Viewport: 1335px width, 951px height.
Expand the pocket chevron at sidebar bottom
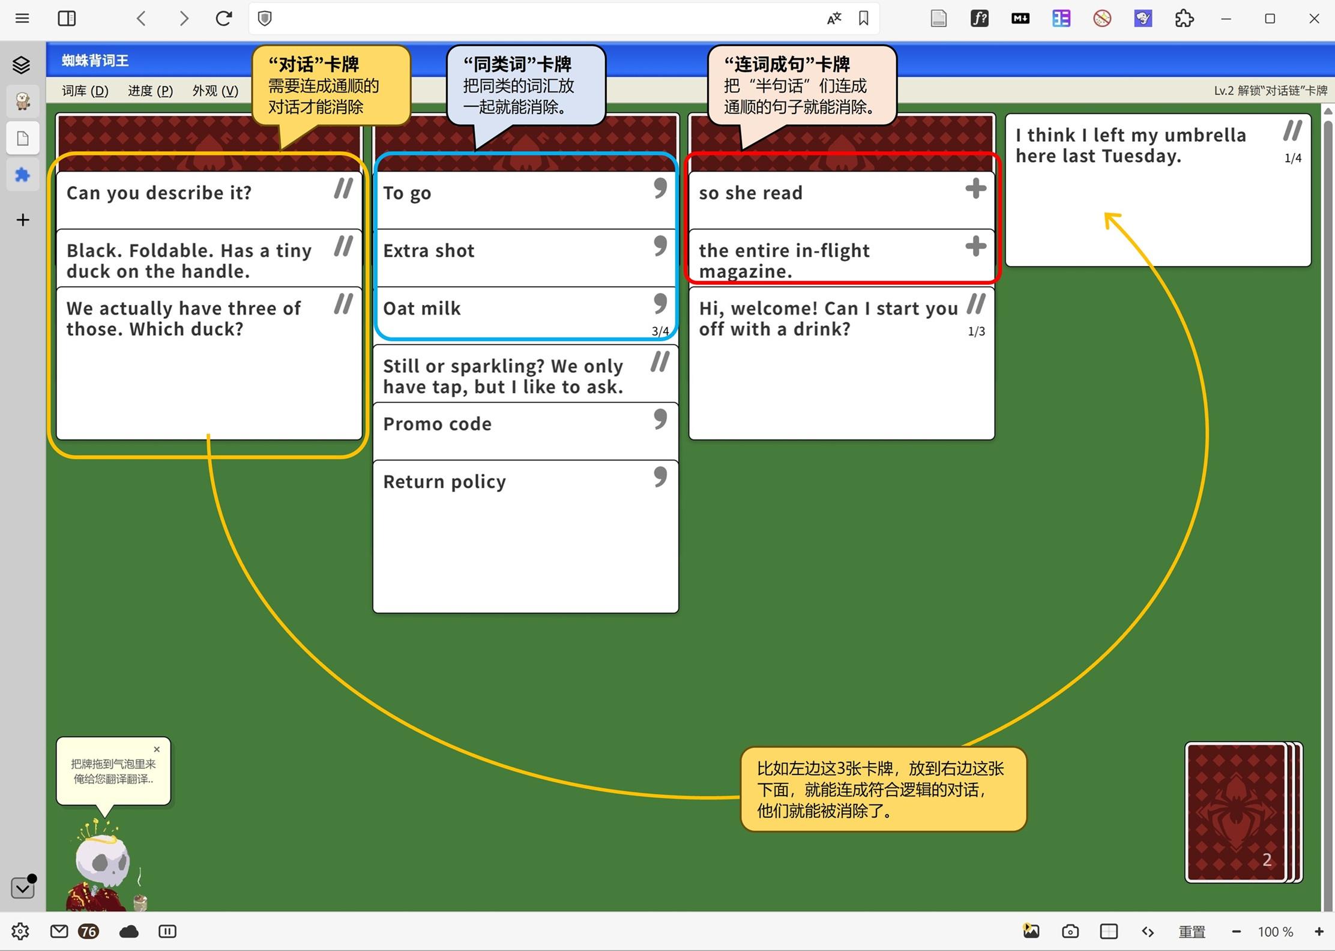click(23, 887)
